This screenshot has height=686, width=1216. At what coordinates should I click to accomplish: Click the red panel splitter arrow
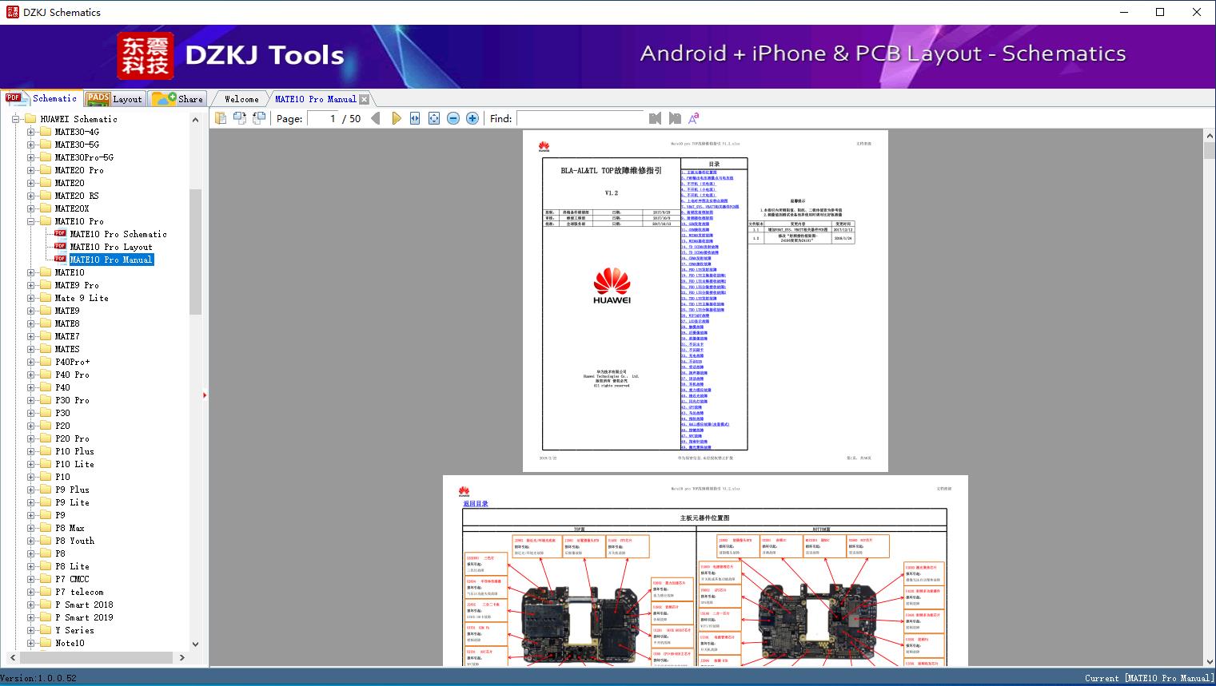coord(205,395)
